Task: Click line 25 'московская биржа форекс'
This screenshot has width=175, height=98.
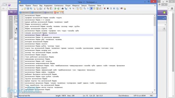Action: click(x=36, y=68)
